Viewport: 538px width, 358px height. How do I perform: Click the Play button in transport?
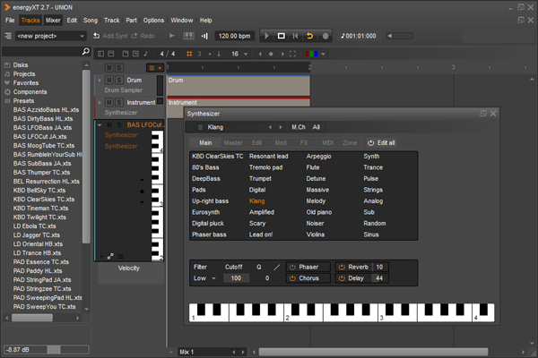pos(266,36)
